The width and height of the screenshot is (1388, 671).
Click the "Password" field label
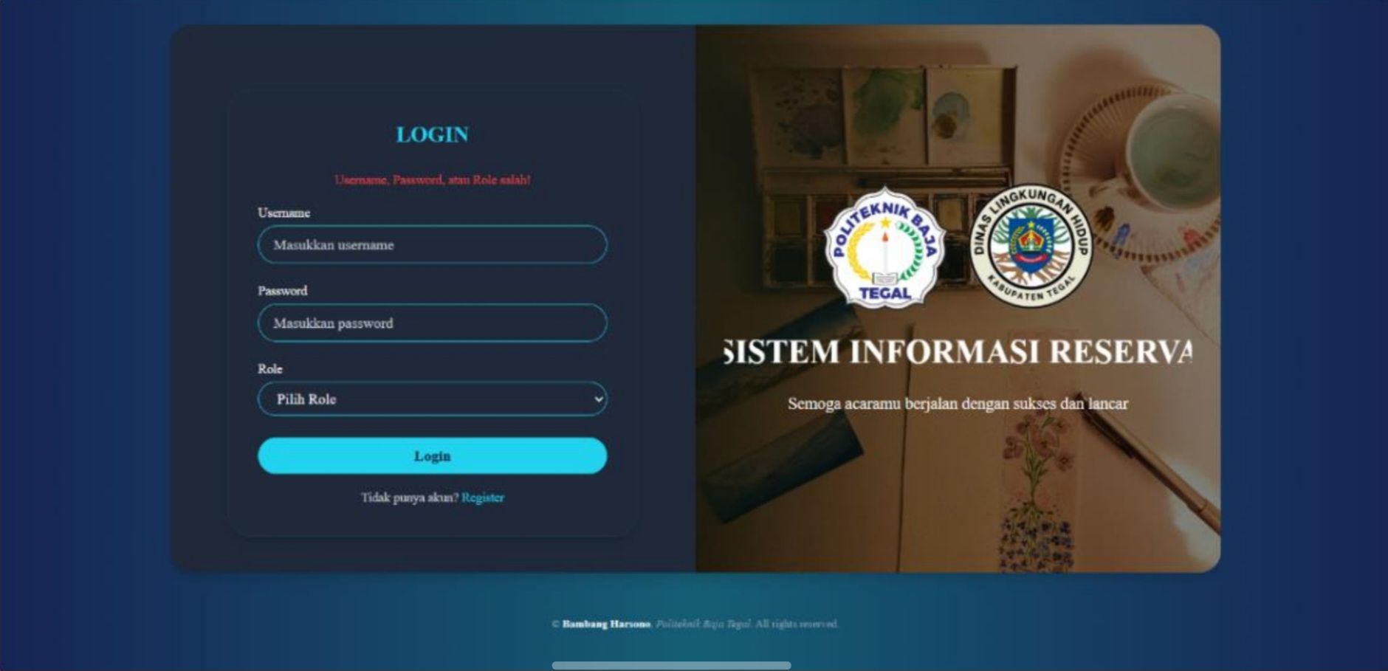[x=283, y=291]
